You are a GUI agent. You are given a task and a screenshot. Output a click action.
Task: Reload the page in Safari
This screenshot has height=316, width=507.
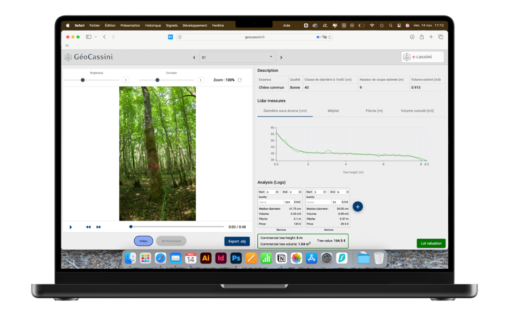click(330, 37)
